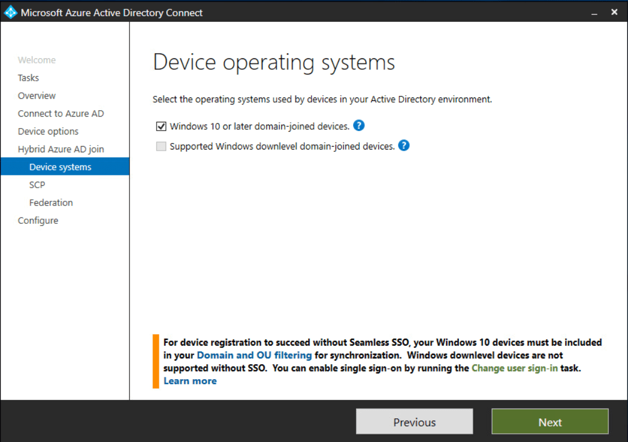Viewport: 628px width, 442px height.
Task: Select Device options in the sidebar
Action: click(48, 131)
